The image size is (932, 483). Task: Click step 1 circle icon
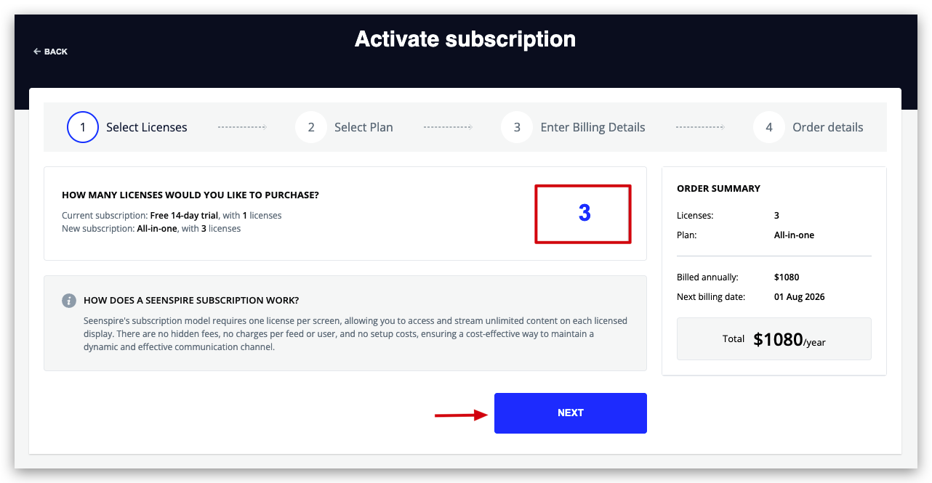[83, 127]
